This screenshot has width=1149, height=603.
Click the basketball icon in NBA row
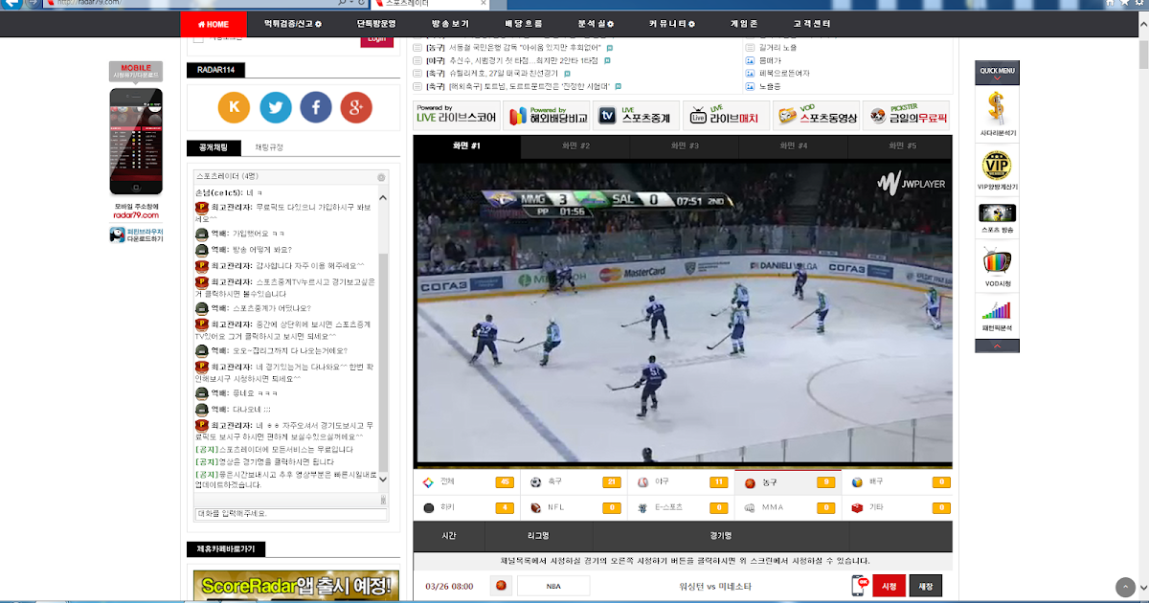click(501, 585)
